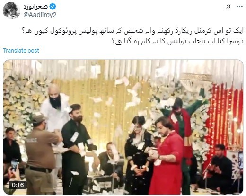
Task: Play the video from its center
Action: pyautogui.click(x=123, y=127)
